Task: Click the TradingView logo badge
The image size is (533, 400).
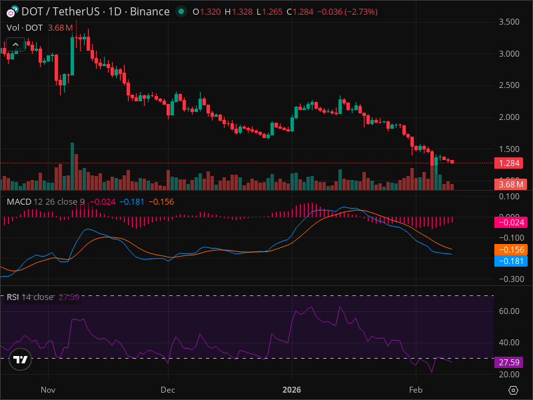Action: click(21, 359)
